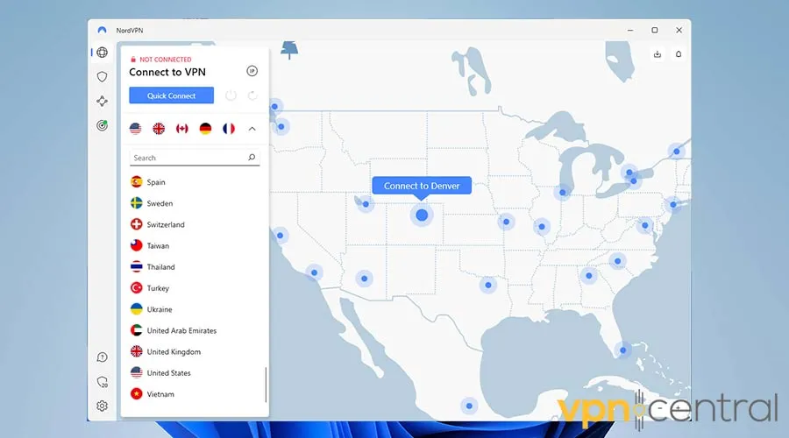Minimize the NordVPN window

[630, 30]
